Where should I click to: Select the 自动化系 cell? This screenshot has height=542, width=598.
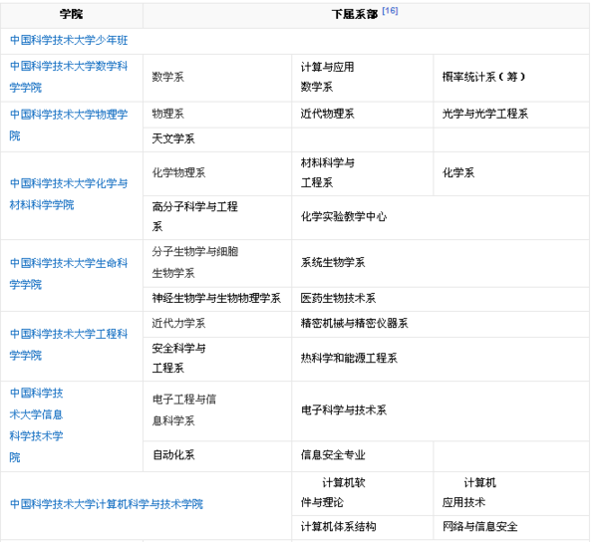click(217, 456)
